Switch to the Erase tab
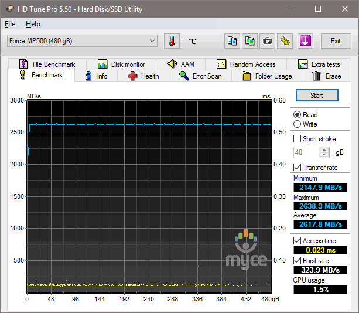 326,76
